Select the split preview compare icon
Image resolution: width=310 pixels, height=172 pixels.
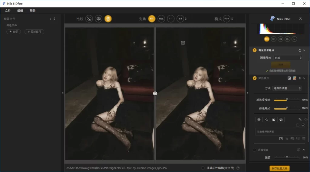click(98, 19)
